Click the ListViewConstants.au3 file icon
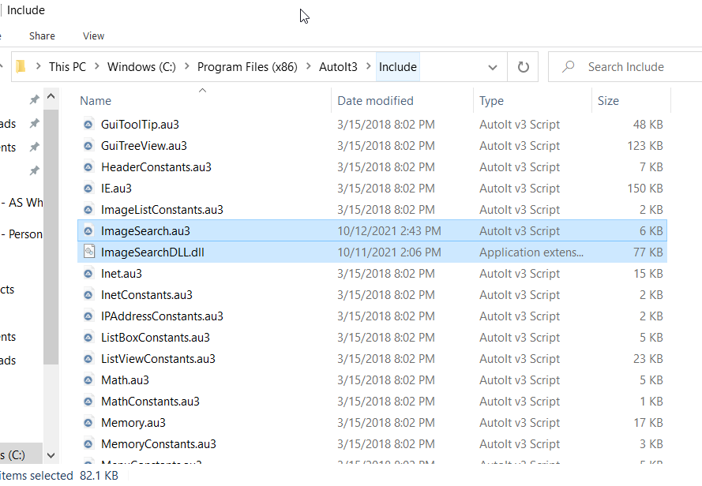702x486 pixels. (88, 359)
